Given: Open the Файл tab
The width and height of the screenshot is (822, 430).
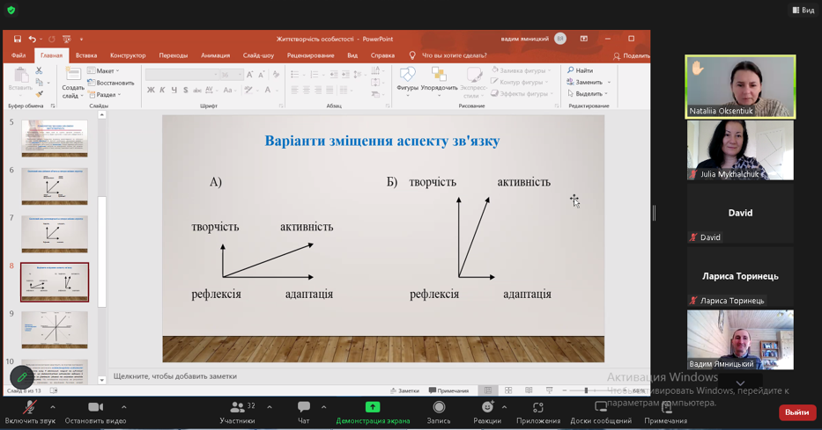Looking at the screenshot, I should [x=19, y=55].
